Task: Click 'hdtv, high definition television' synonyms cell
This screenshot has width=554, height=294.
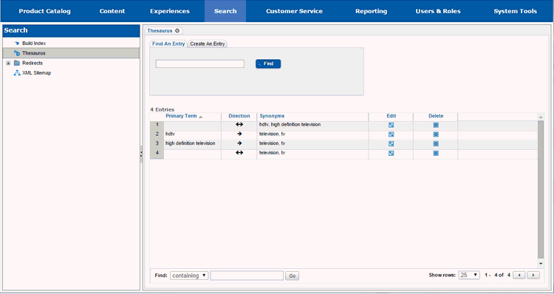Action: point(312,125)
